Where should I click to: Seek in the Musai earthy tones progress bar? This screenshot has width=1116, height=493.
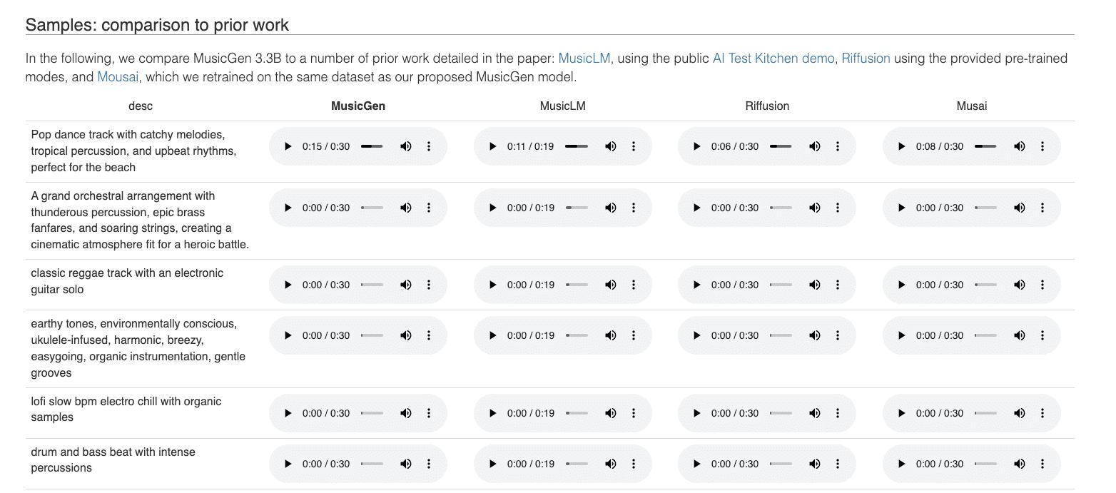[985, 335]
